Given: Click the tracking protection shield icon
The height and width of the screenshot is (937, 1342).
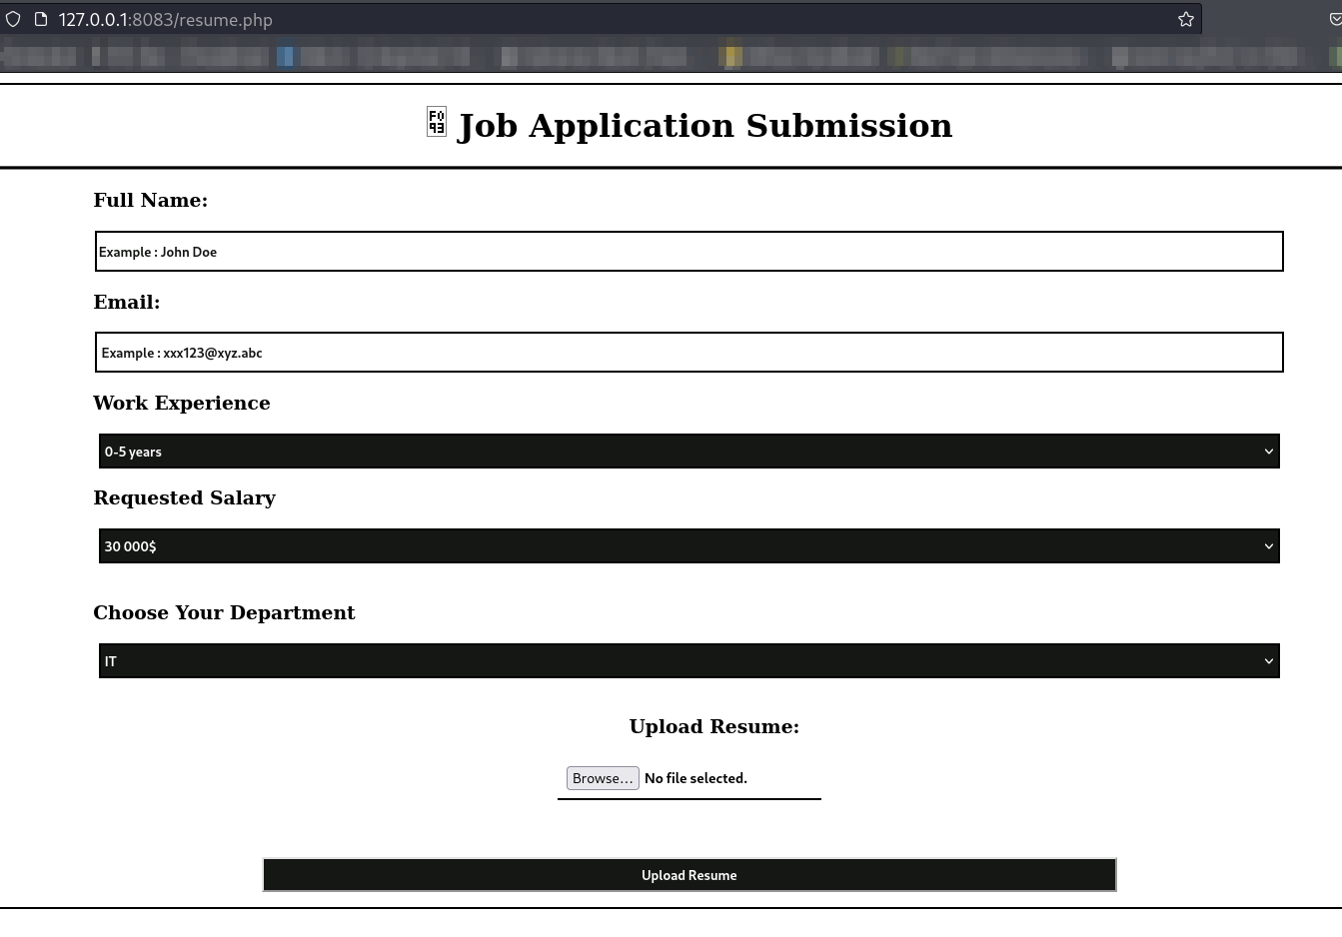Looking at the screenshot, I should pyautogui.click(x=13, y=19).
